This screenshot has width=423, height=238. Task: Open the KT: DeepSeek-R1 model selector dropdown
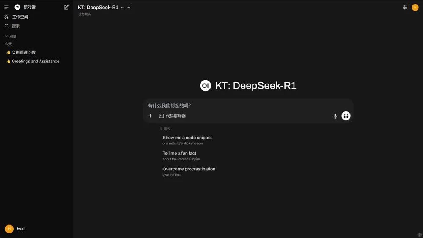click(x=101, y=8)
